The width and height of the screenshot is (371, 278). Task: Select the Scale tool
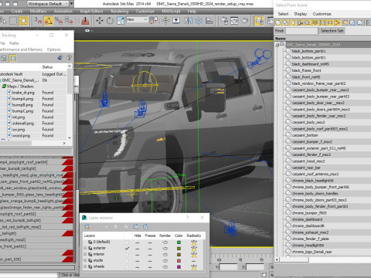121,21
